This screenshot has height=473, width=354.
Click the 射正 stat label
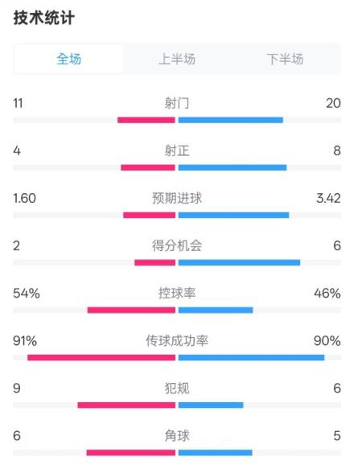tap(177, 150)
